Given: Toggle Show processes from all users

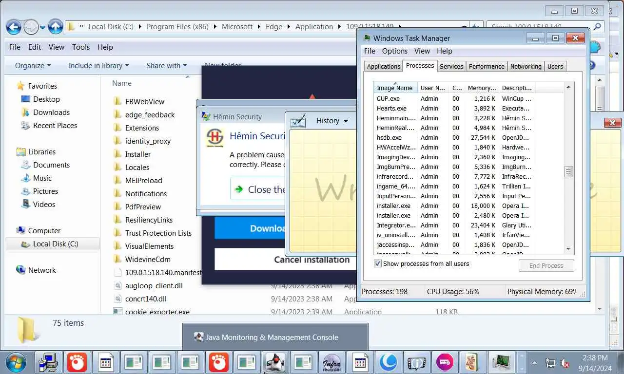Looking at the screenshot, I should click(377, 263).
